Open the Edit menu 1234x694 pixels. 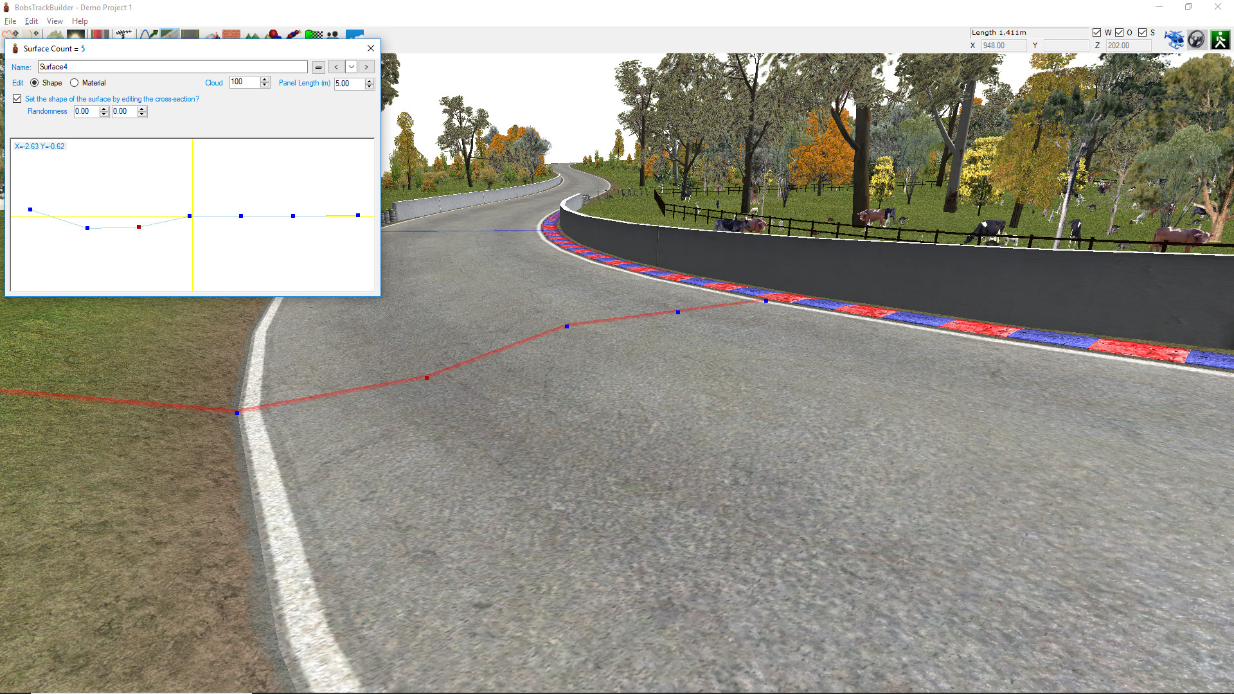click(x=31, y=21)
